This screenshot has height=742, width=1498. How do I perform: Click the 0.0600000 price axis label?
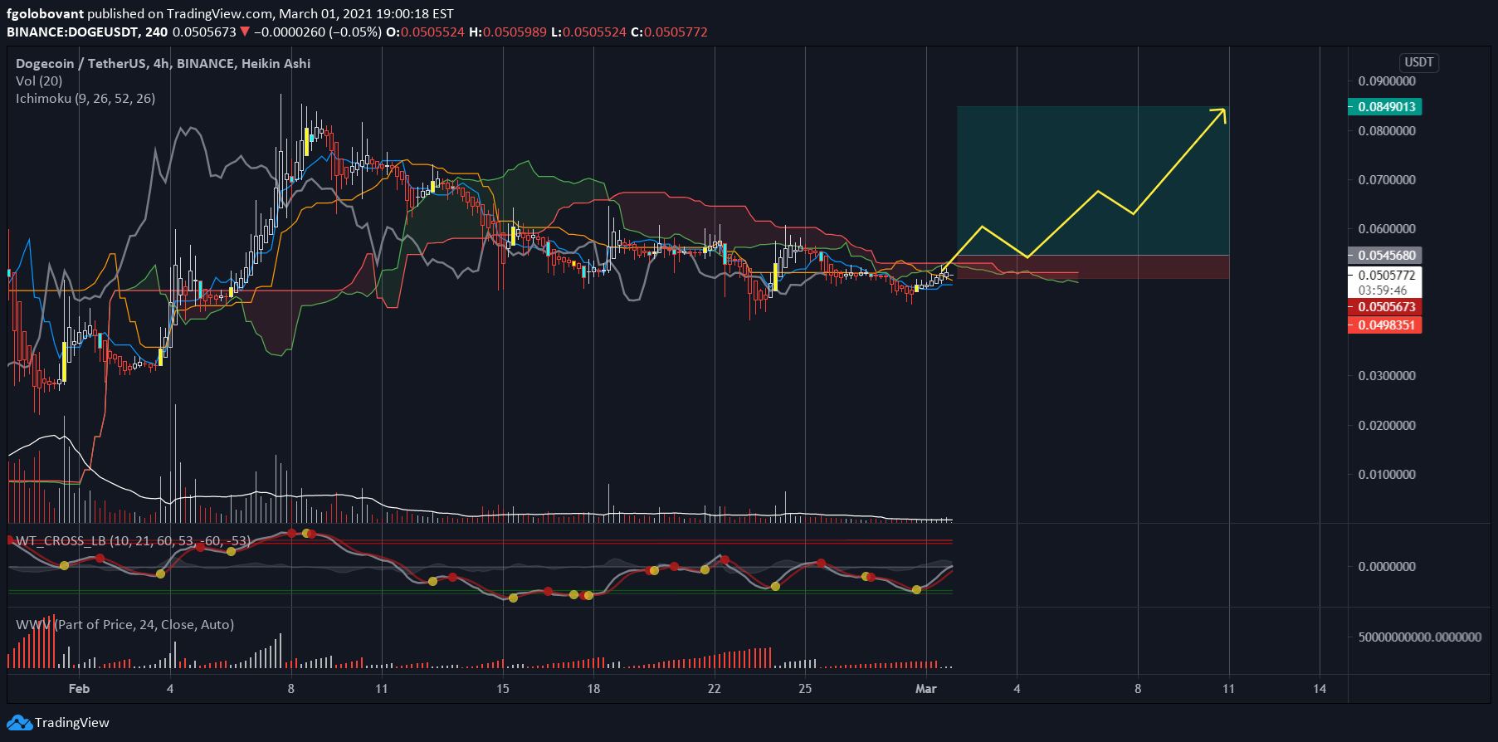1387,228
